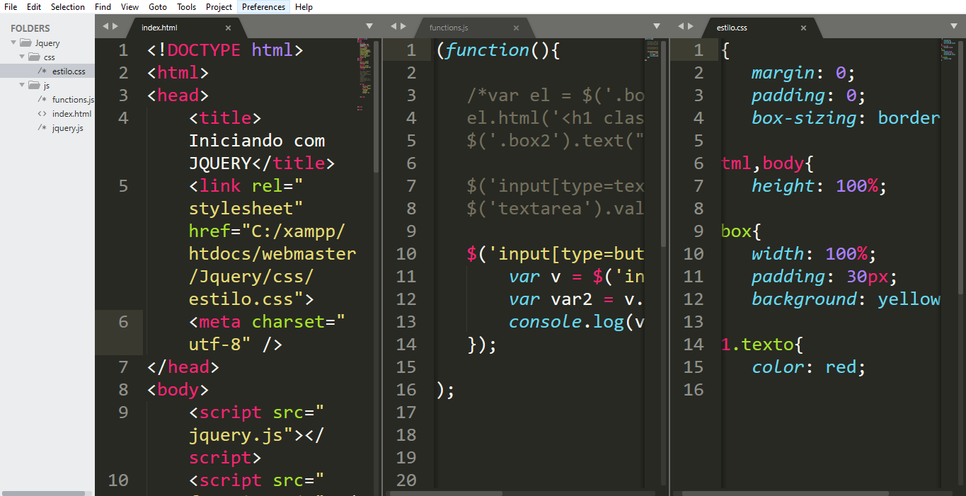The width and height of the screenshot is (966, 496).
Task: Click the 'background: yellow' declaration
Action: click(846, 299)
